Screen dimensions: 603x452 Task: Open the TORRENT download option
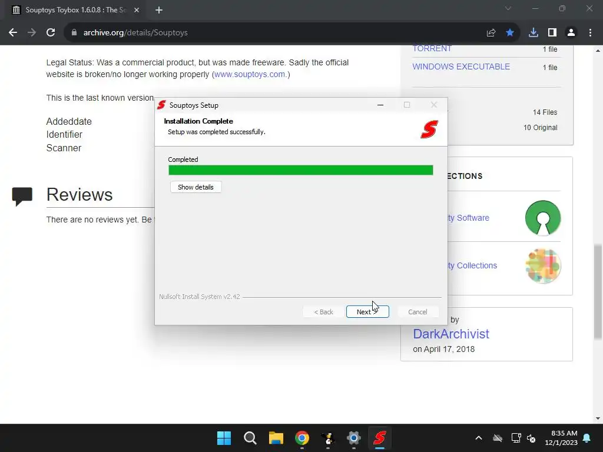(432, 48)
